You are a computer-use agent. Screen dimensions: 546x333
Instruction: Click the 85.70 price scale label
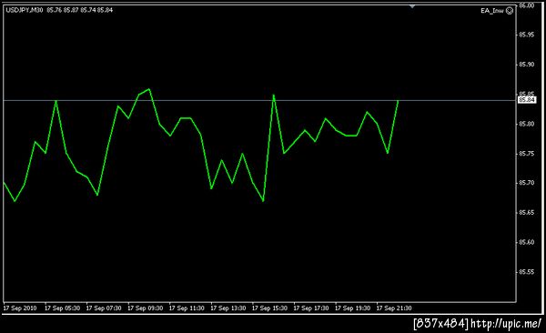[527, 183]
